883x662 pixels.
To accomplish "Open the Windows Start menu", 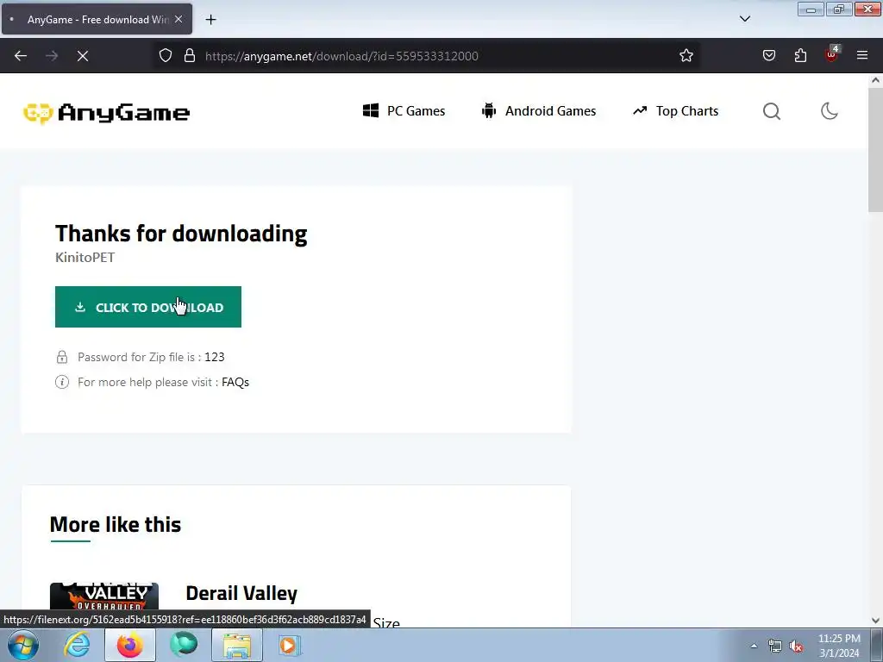I will [23, 645].
